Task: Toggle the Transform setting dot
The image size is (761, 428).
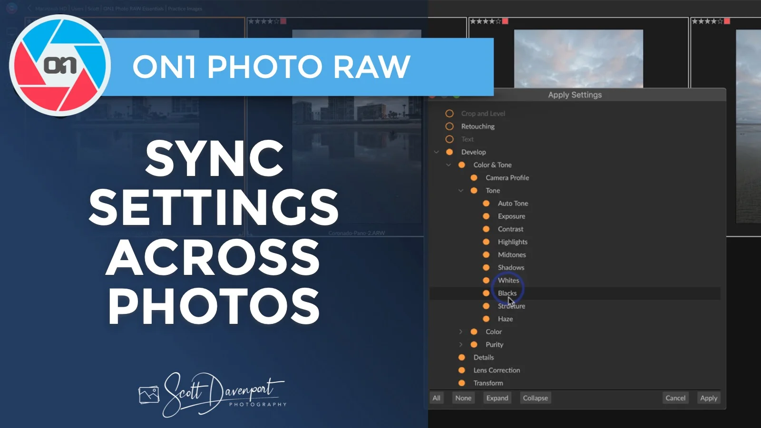Action: tap(461, 383)
